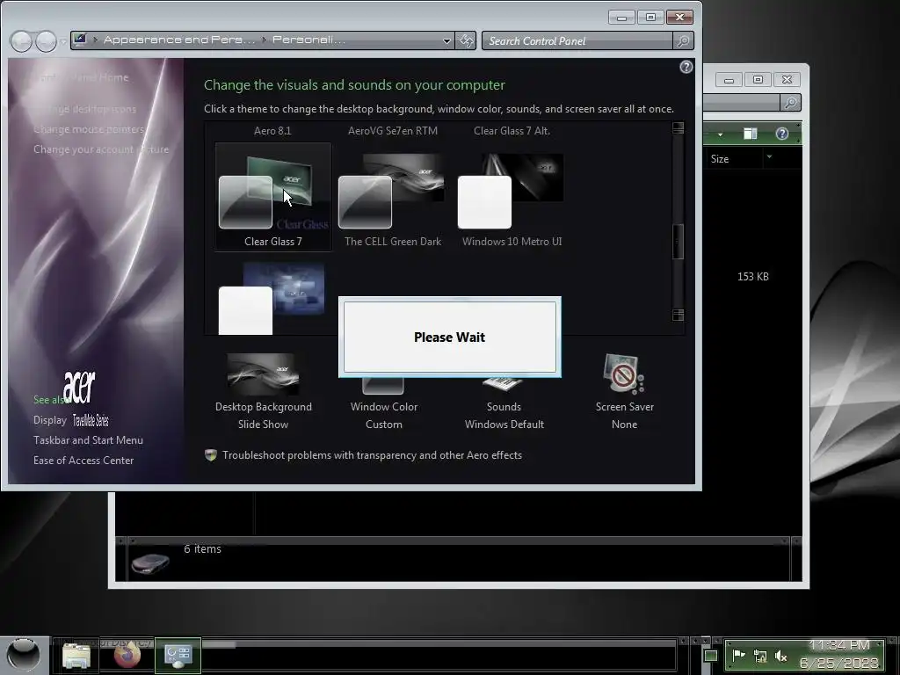Open Action Center flag icon in tray
Image resolution: width=900 pixels, height=675 pixels.
(738, 655)
